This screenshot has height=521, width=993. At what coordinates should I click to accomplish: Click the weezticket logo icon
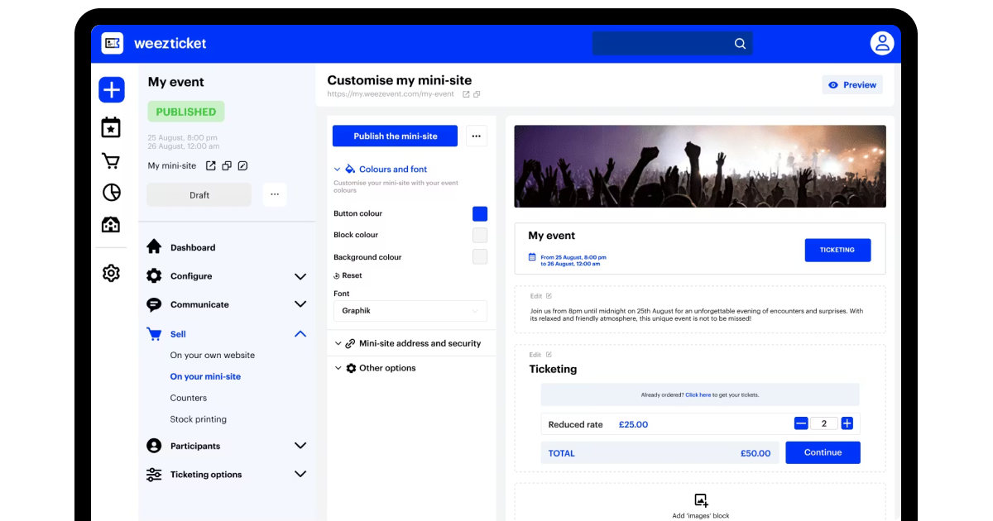[113, 43]
